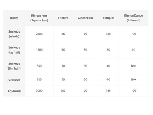Select the Chinook row label
This screenshot has width=153, height=115.
click(x=14, y=80)
